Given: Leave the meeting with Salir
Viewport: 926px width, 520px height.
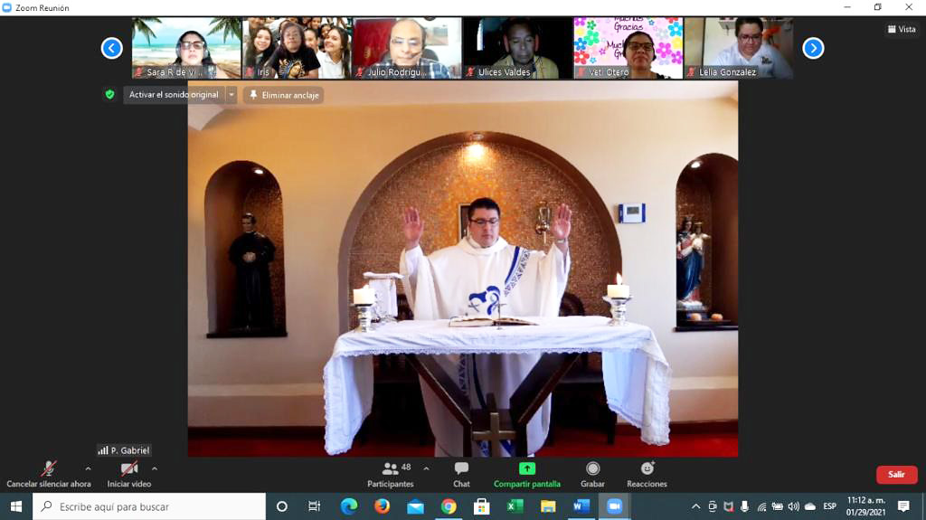Looking at the screenshot, I should coord(896,475).
